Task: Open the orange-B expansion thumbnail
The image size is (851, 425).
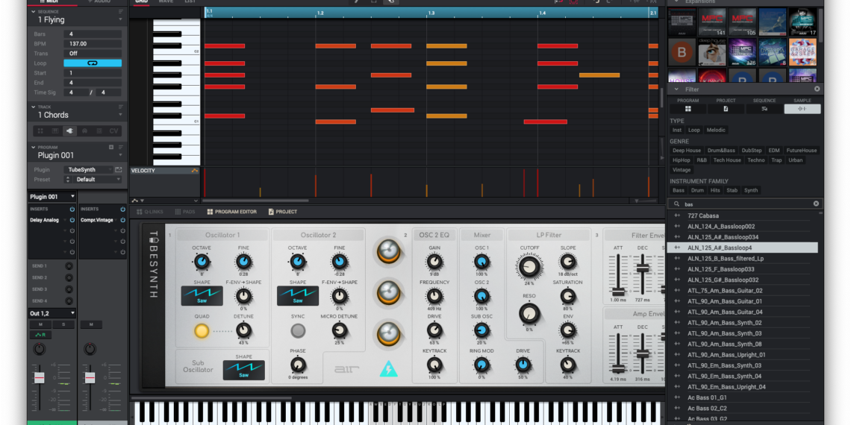Action: (682, 52)
